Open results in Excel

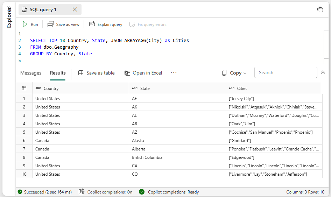143,73
